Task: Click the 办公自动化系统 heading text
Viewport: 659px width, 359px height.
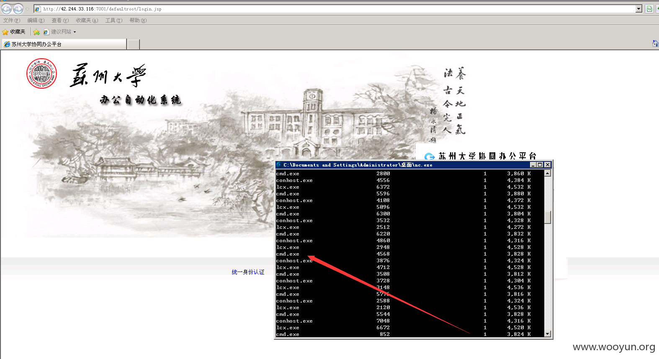Action: click(140, 100)
